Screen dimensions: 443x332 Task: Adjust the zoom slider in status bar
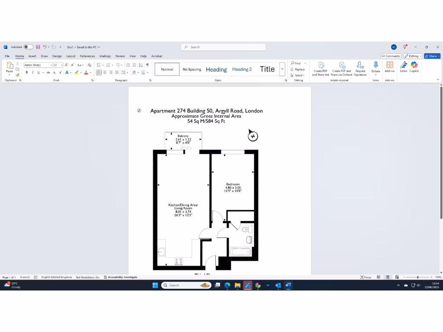click(x=417, y=277)
